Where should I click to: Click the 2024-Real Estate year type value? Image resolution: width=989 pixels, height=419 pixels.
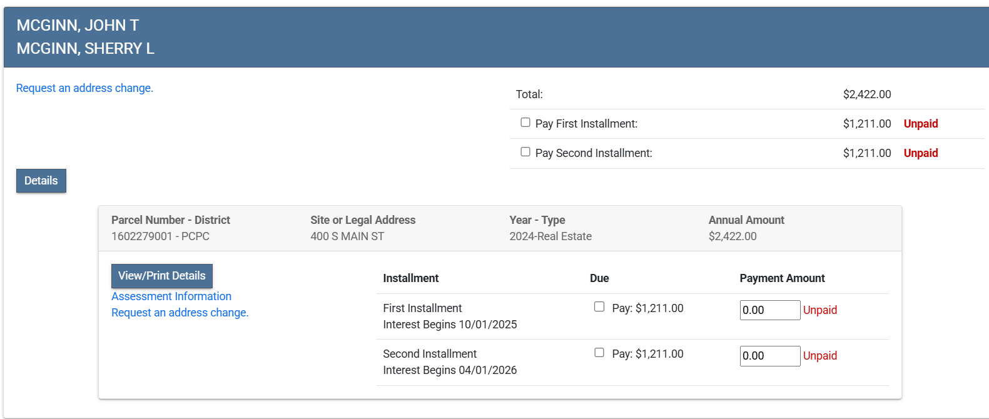coord(550,236)
